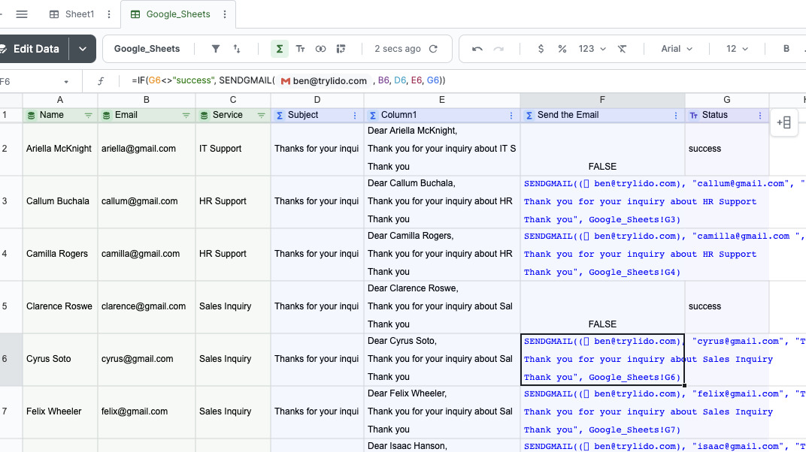The height and width of the screenshot is (452, 806).
Task: Open the cell reference F6 dropdown
Action: coord(66,82)
